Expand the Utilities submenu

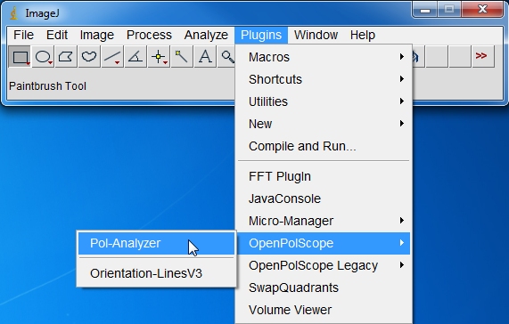324,101
